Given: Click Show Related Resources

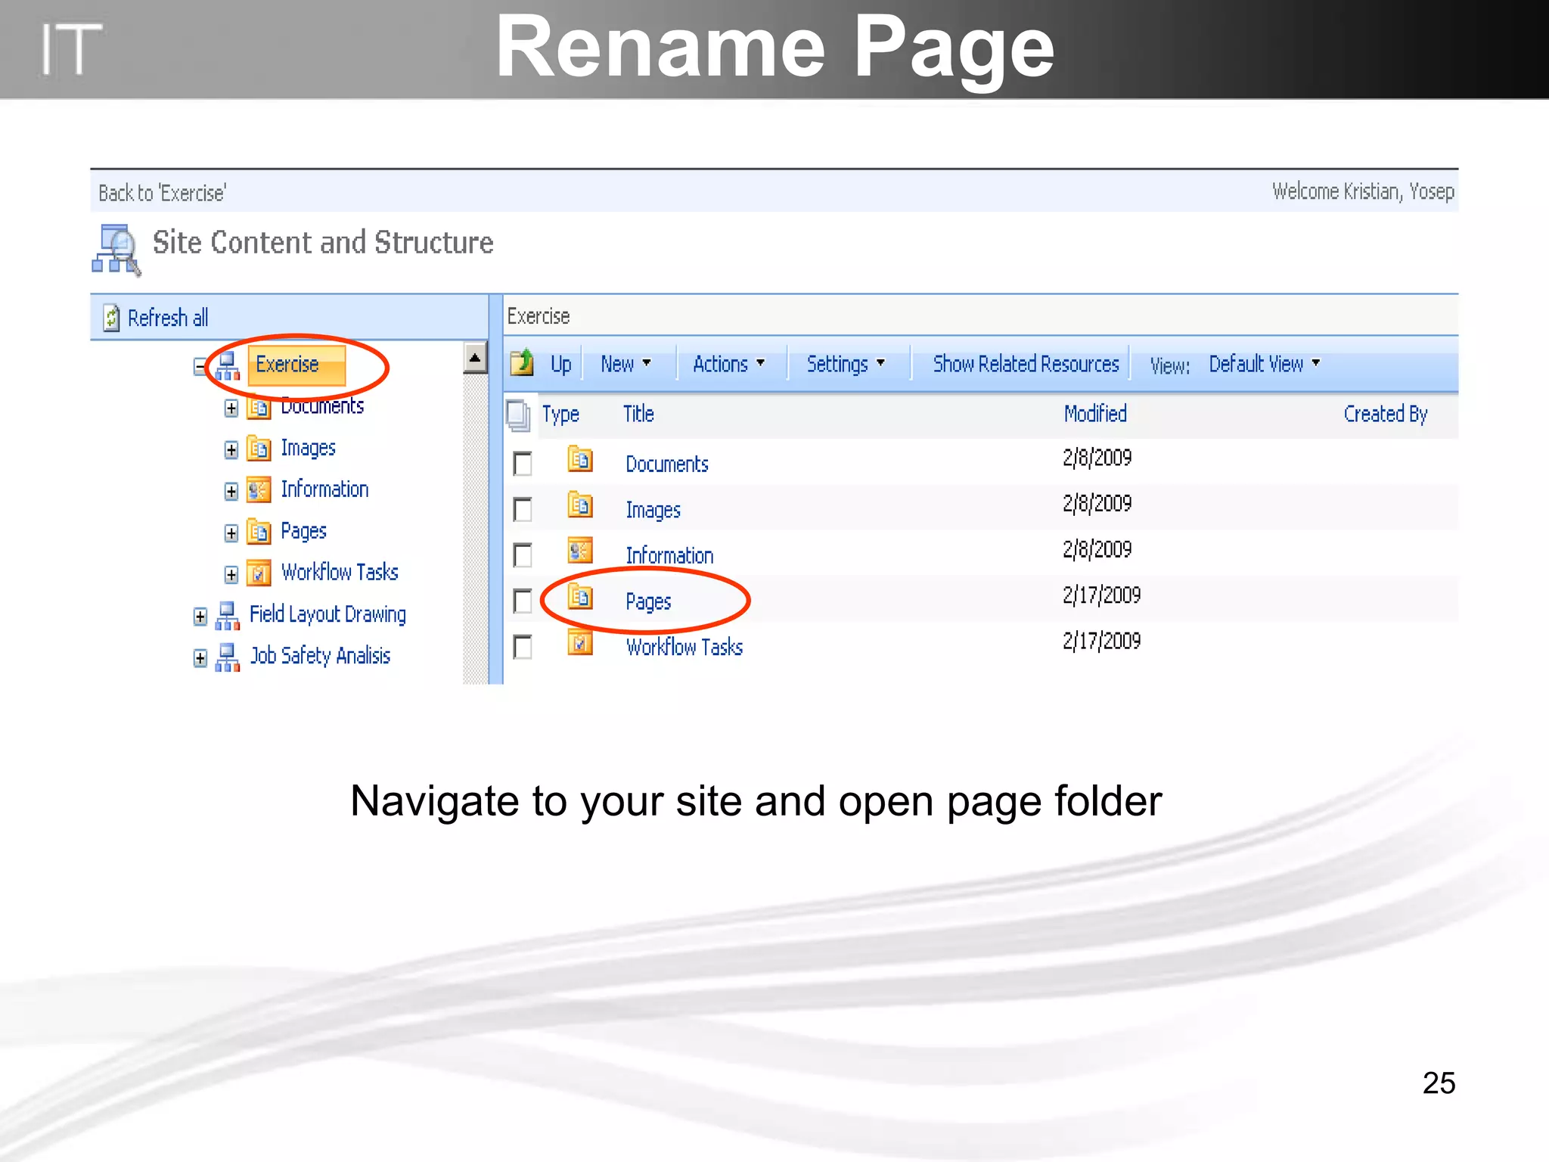Looking at the screenshot, I should pos(1026,364).
